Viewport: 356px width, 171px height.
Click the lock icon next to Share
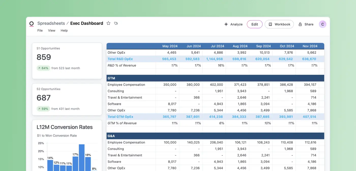point(301,24)
